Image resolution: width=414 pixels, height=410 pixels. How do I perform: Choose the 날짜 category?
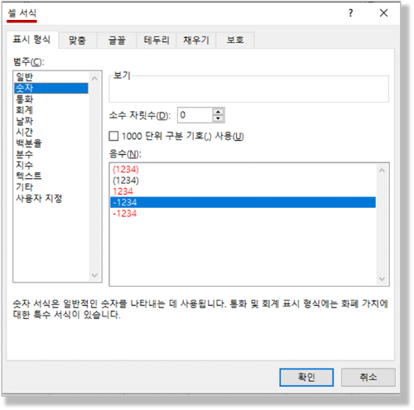pyautogui.click(x=51, y=121)
